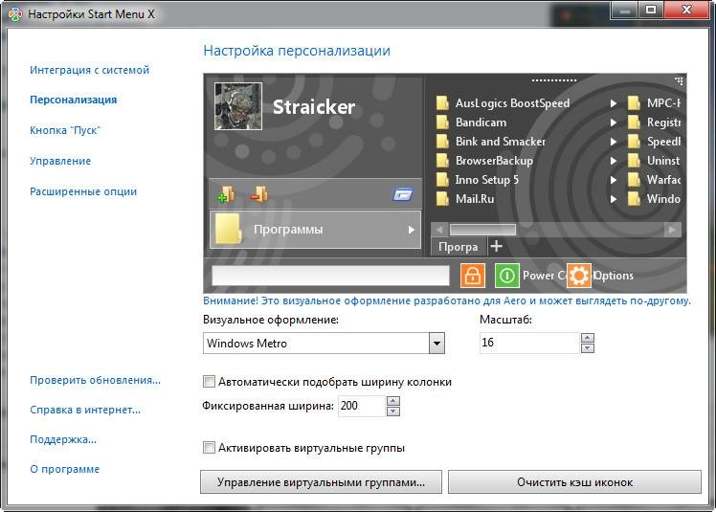716x512 pixels.
Task: Open the О программе link
Action: coord(64,469)
